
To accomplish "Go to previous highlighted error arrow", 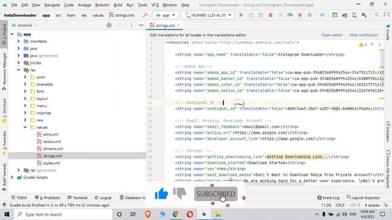I will pyautogui.click(x=372, y=45).
